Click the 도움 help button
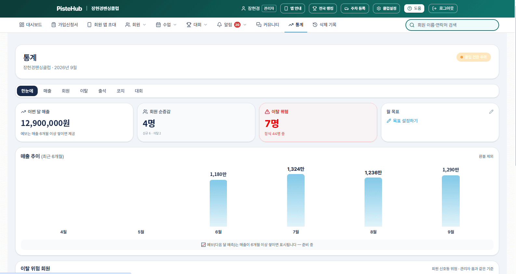This screenshot has height=274, width=516. (414, 8)
